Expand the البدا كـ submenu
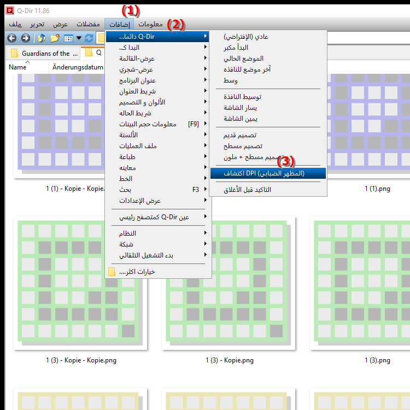 click(x=157, y=48)
